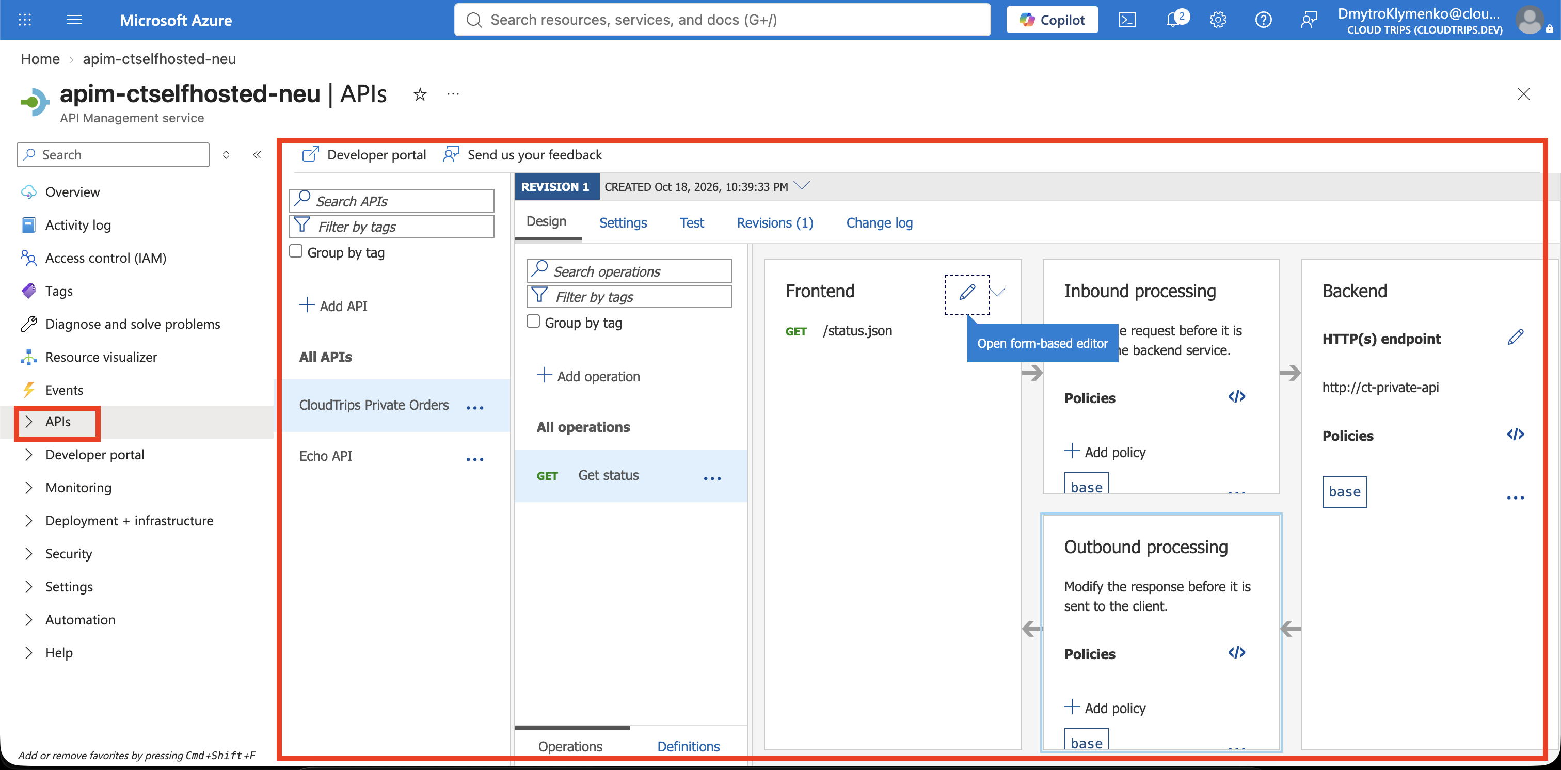Open the Azure portal apps grid icon
Screen dimensions: 1561x770
25,20
